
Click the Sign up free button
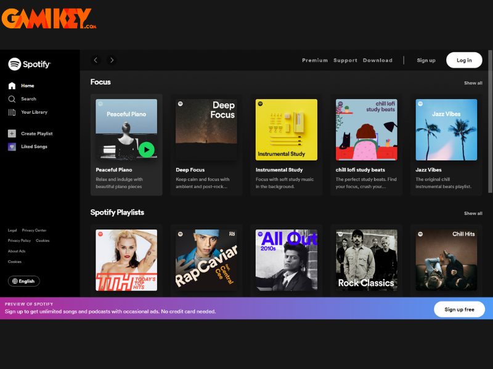[459, 309]
